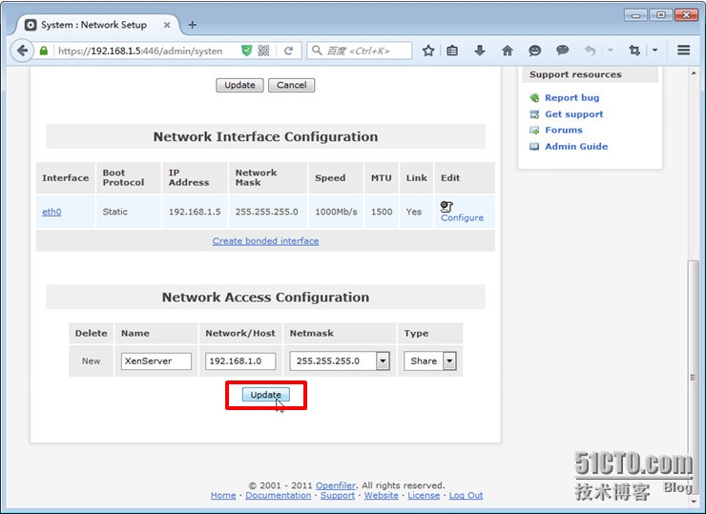This screenshot has height=514, width=706.
Task: Click the top Update button
Action: coord(239,85)
